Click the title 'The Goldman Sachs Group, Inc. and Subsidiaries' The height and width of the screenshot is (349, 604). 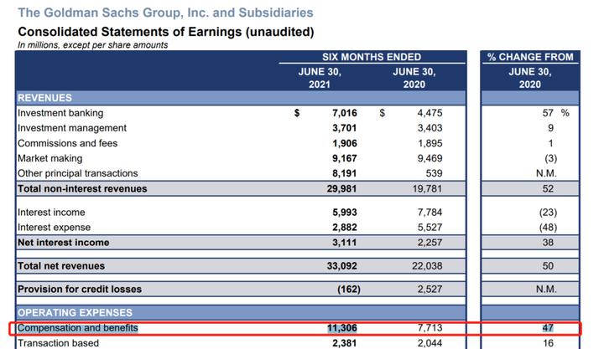click(x=165, y=13)
